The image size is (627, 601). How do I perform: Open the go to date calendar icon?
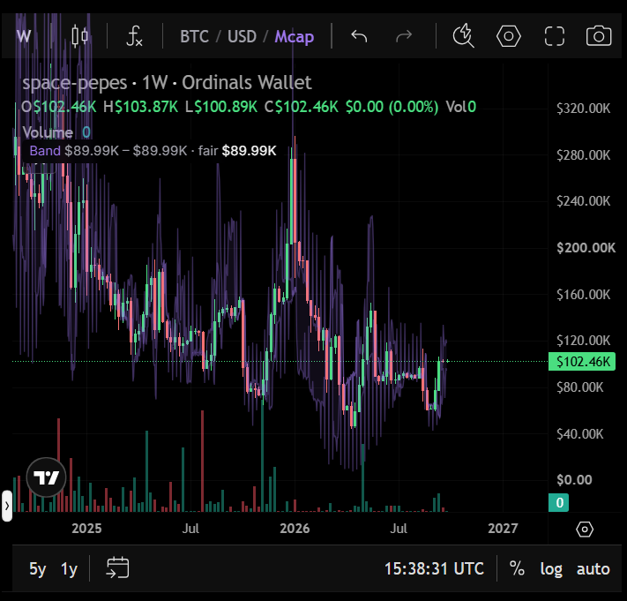117,567
